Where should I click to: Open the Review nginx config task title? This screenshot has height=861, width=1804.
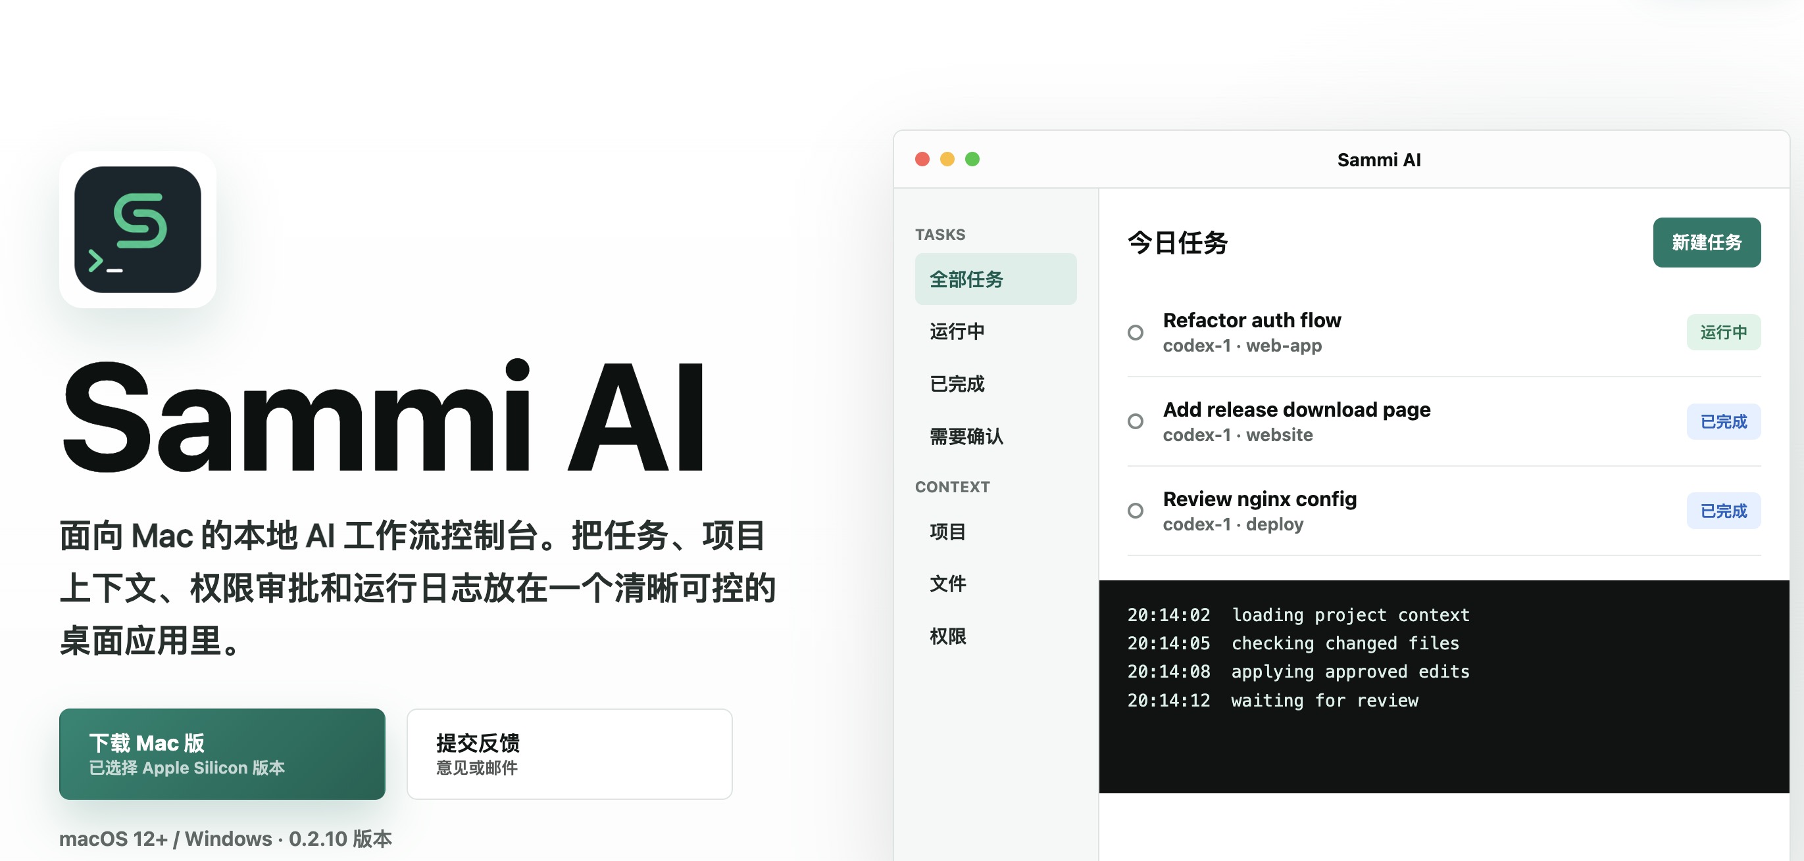(1259, 499)
